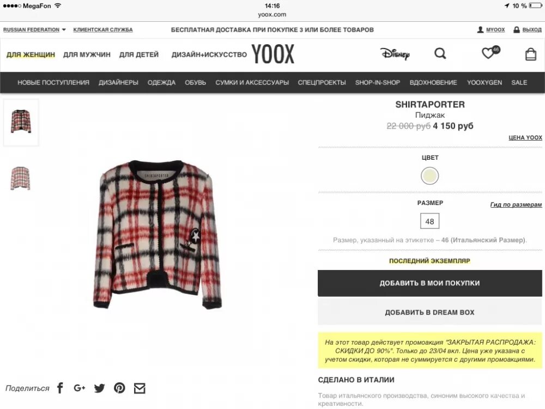Viewport: 545px width, 409px height.
Task: Share product via Google Plus icon
Action: click(80, 388)
